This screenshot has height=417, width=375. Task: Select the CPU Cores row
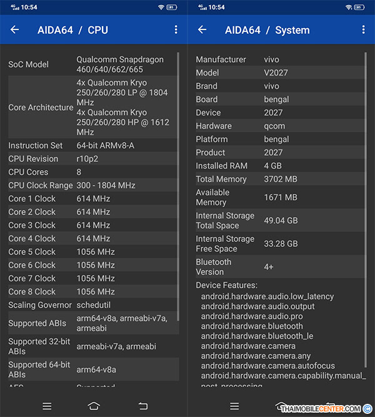point(92,172)
